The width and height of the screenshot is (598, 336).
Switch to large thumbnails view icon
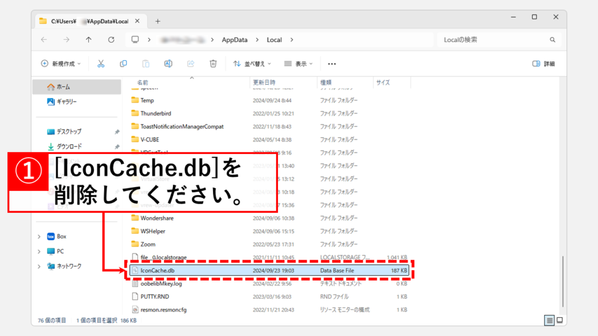(x=559, y=320)
